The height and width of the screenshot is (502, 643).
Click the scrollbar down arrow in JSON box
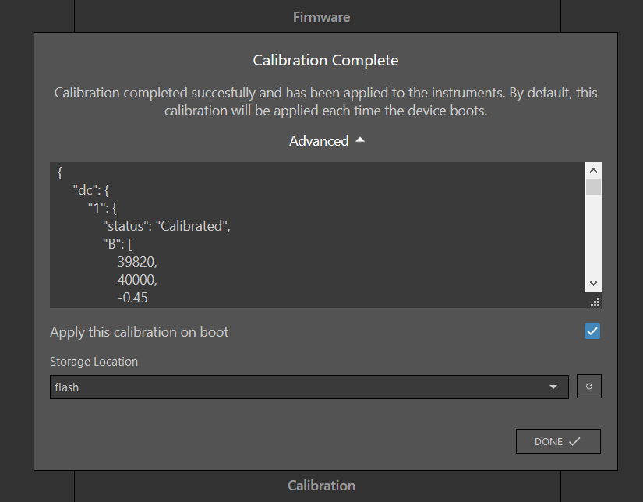click(x=593, y=283)
